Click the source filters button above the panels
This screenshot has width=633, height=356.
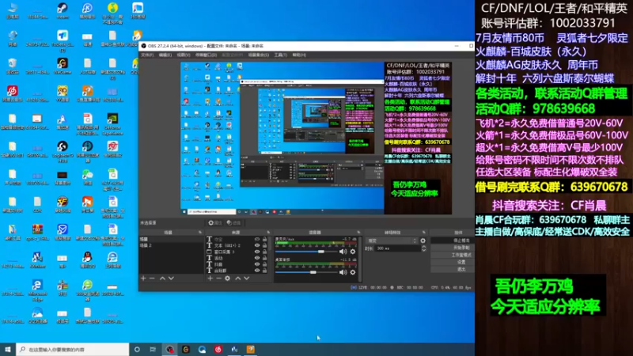click(x=233, y=223)
